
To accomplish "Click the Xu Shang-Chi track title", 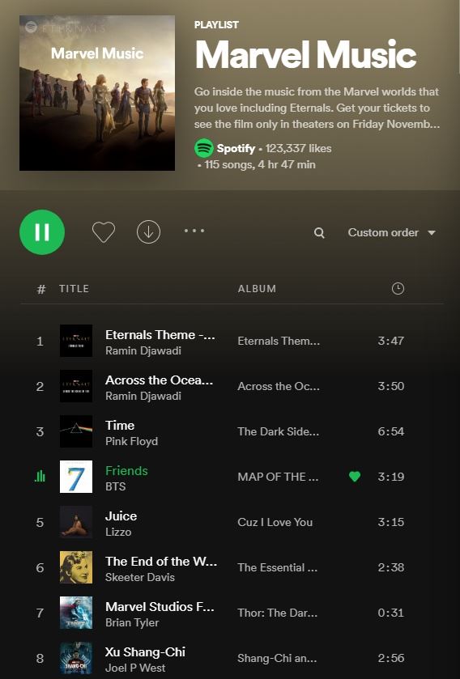I will (145, 651).
